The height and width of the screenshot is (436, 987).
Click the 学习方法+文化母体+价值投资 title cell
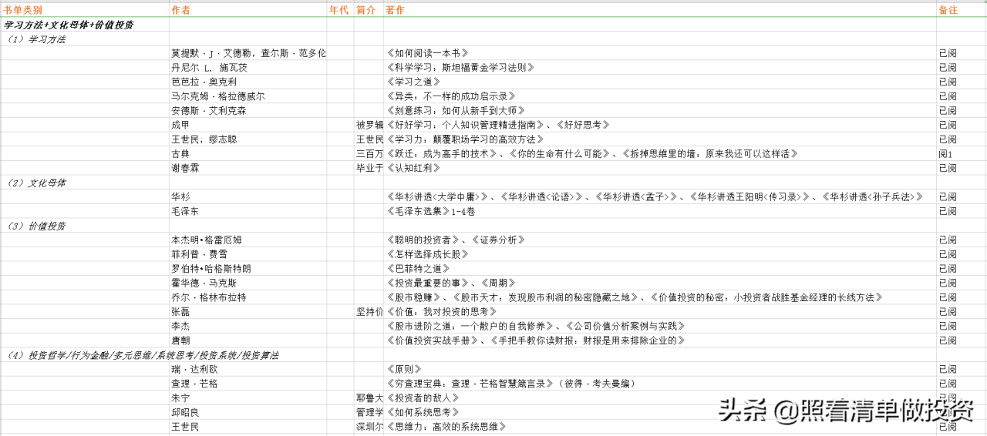click(69, 25)
